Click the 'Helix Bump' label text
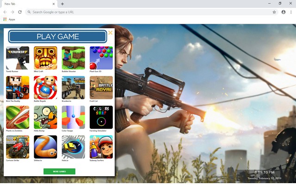 point(39,130)
